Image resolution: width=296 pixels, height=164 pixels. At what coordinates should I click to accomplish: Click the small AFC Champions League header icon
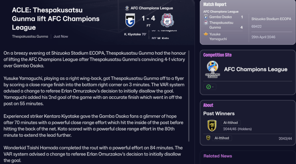point(127,8)
